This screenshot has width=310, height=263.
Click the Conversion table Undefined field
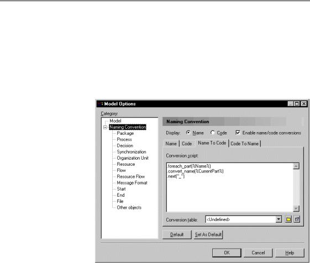240,219
